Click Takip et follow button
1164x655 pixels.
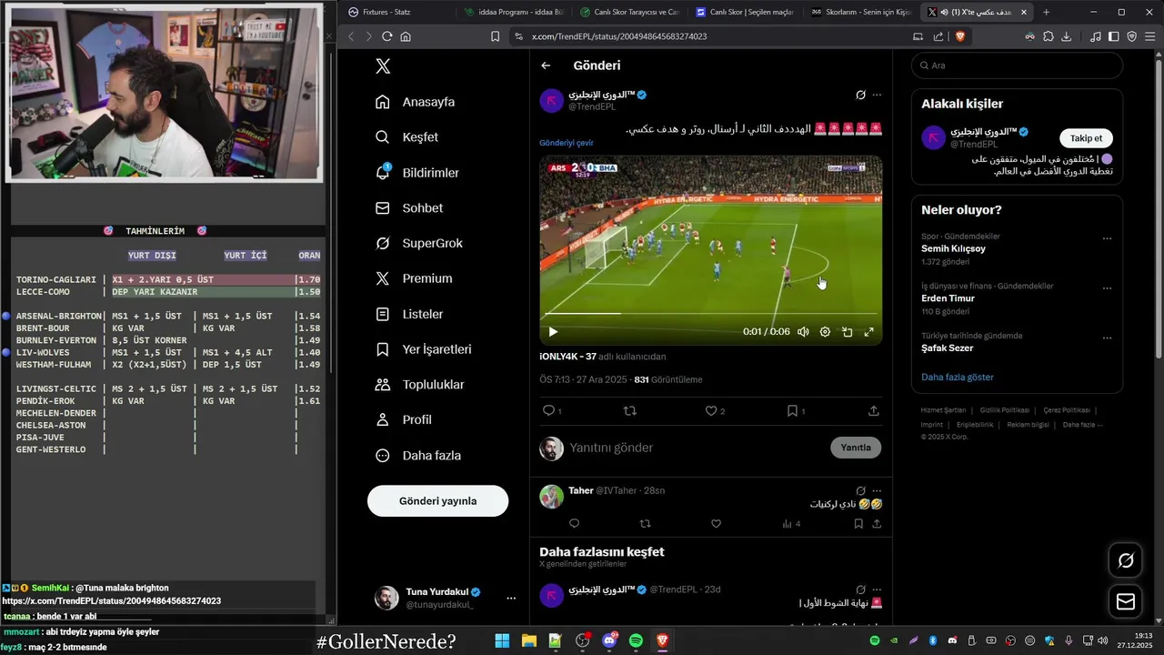tap(1086, 138)
